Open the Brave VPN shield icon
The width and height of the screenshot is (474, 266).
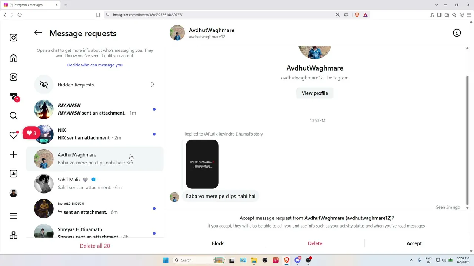point(461,15)
